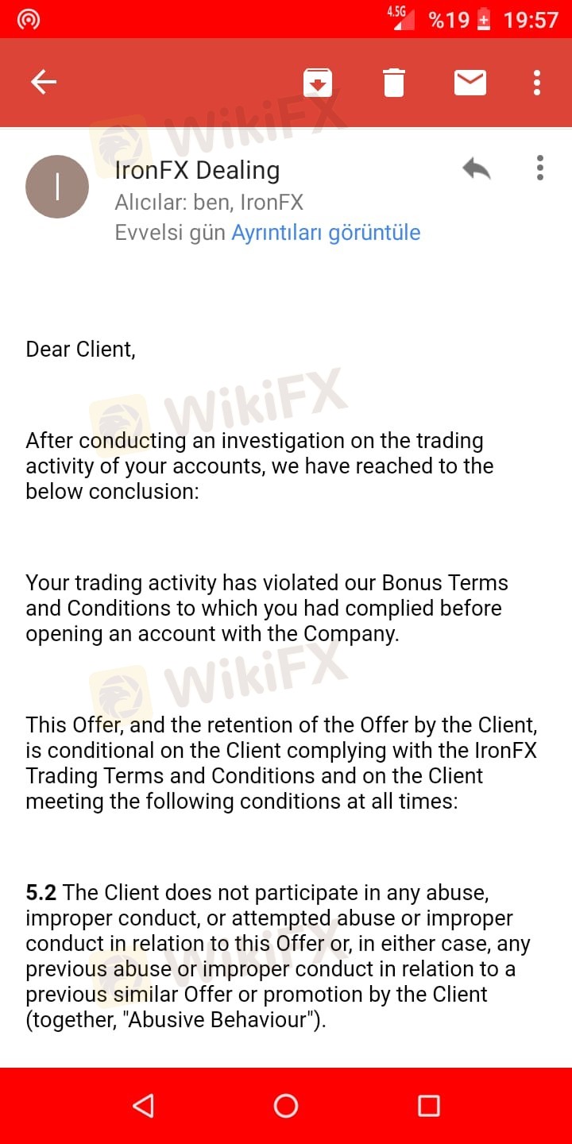Open the message options three-dot menu
Screen dimensions: 572x1144
(540, 168)
